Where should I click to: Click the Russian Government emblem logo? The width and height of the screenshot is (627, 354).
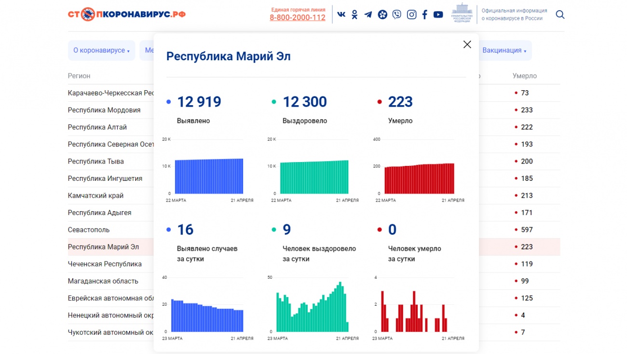click(x=462, y=14)
